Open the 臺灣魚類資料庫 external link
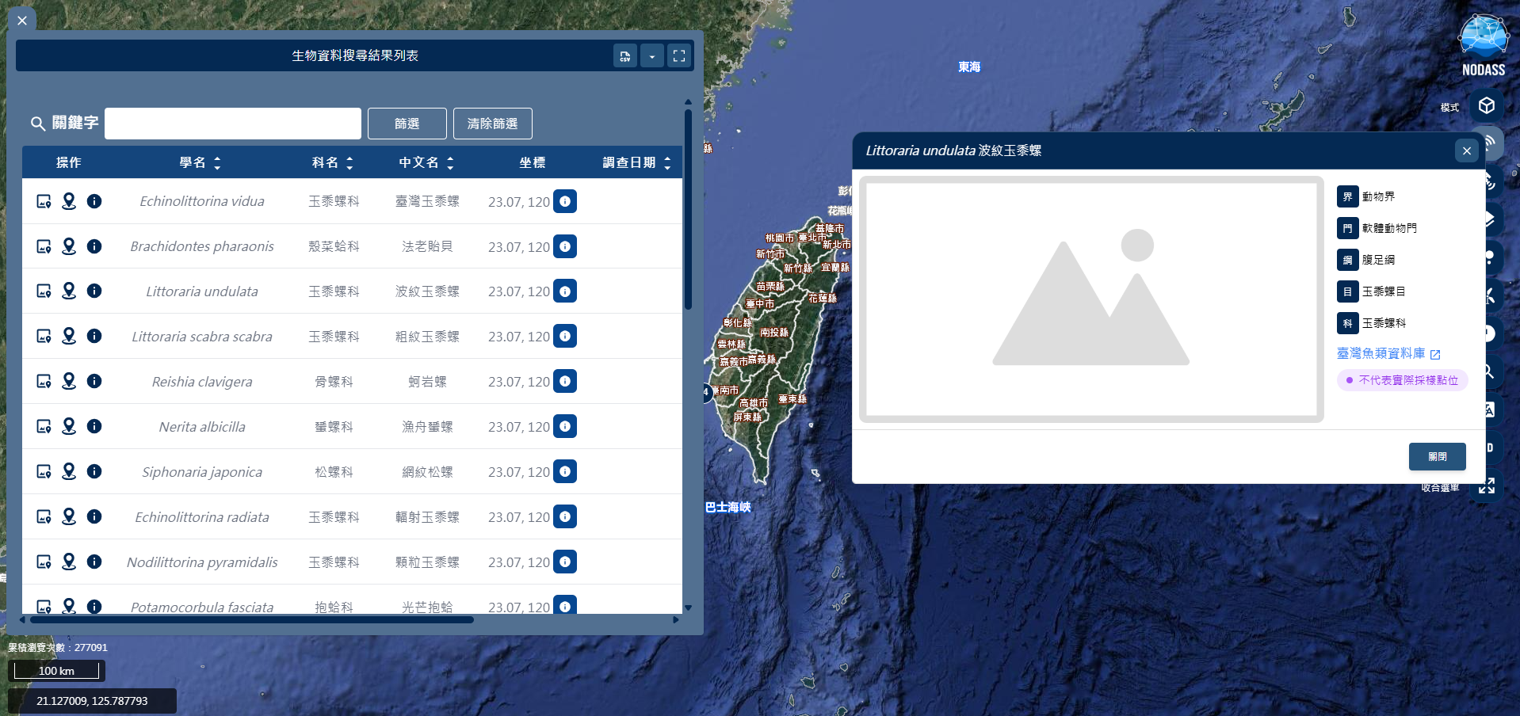Screen dimensions: 1520x716 pos(1388,354)
